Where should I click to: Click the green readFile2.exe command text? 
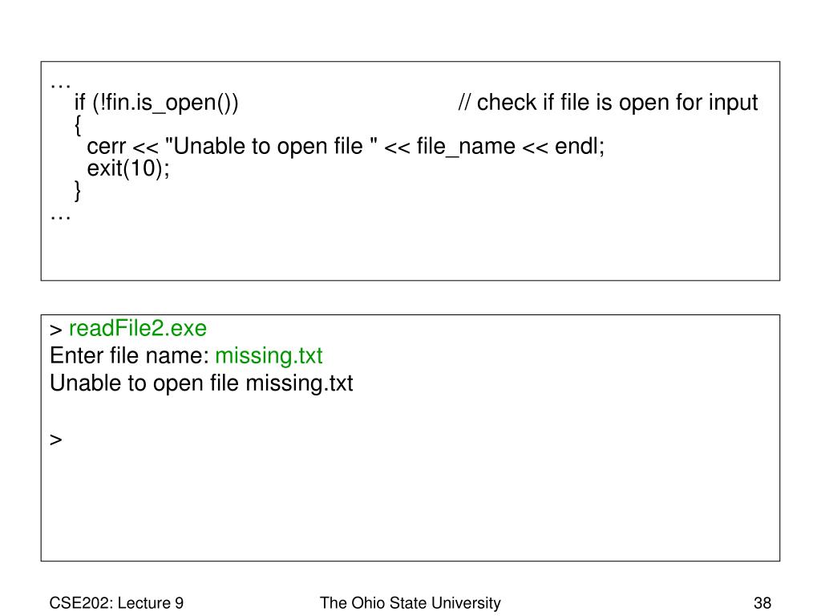coord(138,328)
